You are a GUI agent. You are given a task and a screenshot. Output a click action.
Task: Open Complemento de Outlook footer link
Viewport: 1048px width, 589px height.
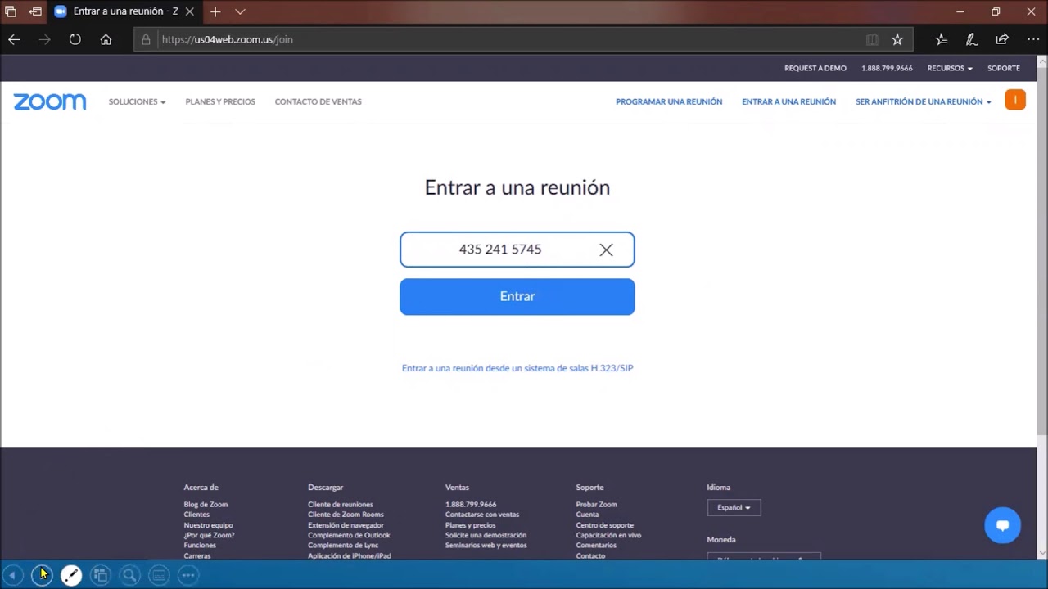349,535
